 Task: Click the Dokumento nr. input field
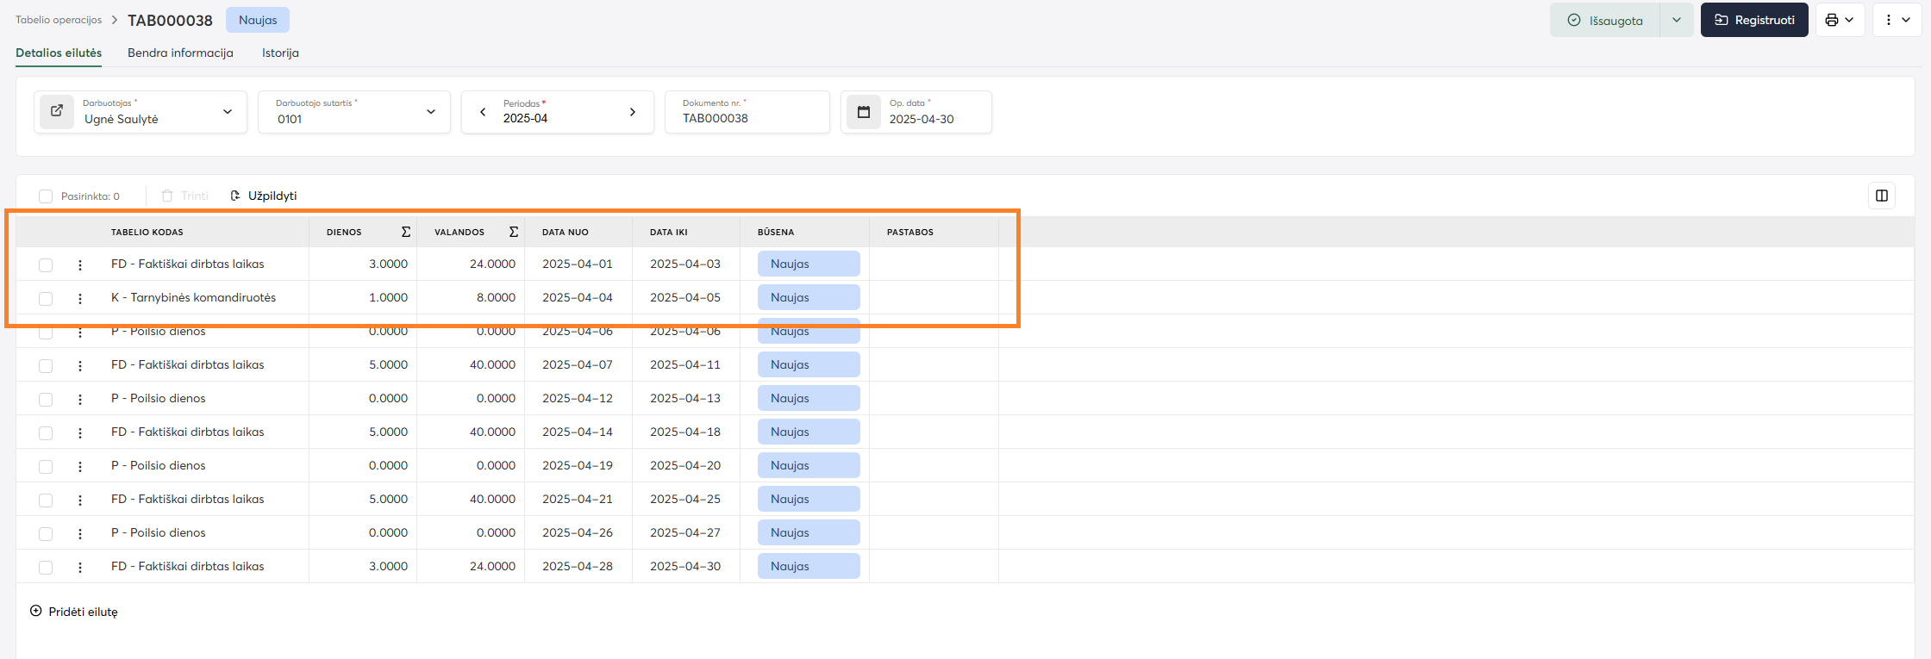click(747, 118)
